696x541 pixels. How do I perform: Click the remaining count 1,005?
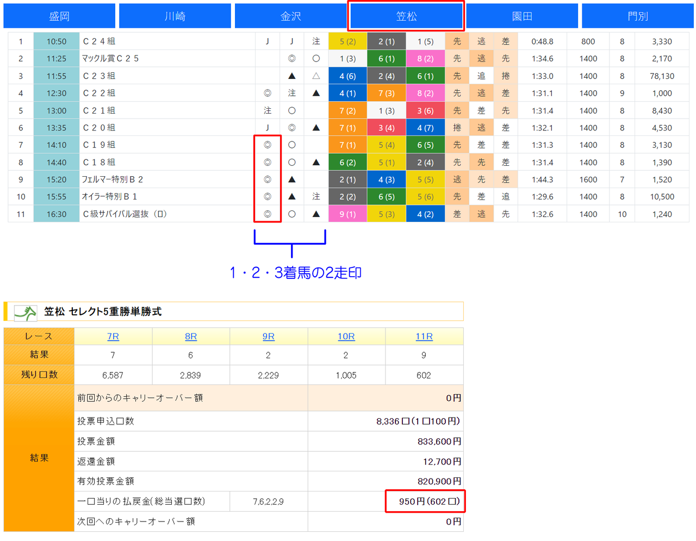point(346,375)
